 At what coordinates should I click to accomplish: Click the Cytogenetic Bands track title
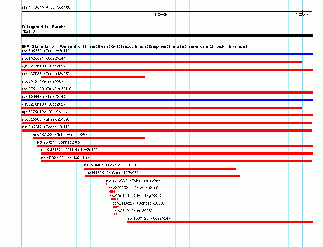tap(43, 27)
